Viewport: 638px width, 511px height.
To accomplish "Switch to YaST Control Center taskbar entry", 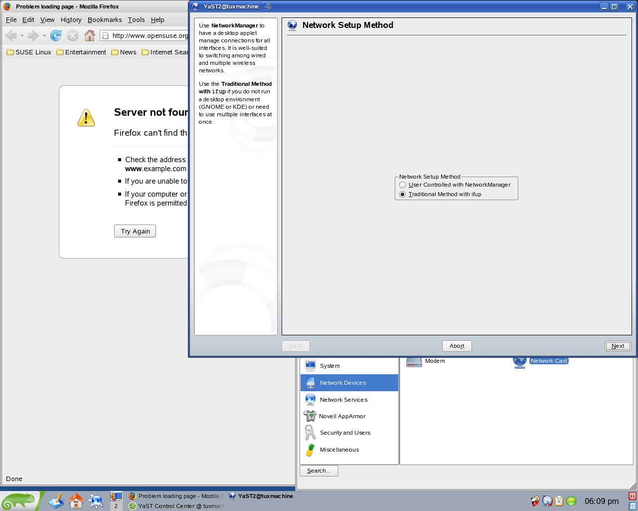I will 176,506.
